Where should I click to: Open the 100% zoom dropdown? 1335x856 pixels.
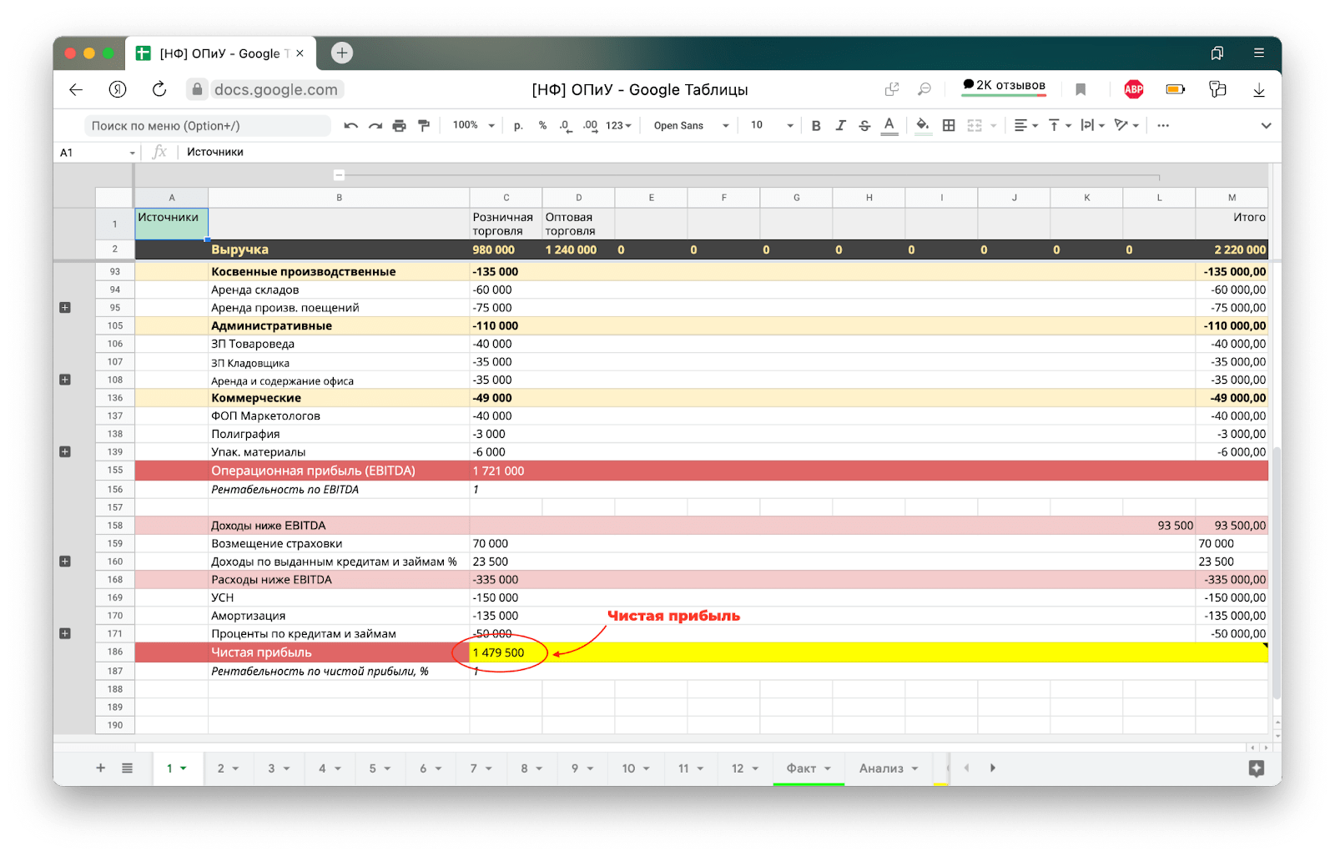pyautogui.click(x=473, y=126)
